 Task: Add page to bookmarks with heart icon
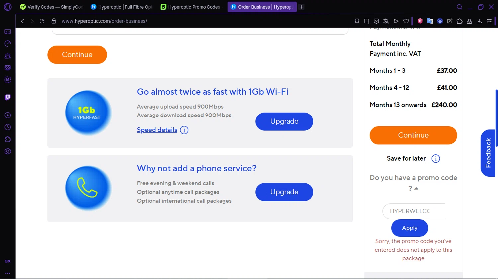click(406, 21)
